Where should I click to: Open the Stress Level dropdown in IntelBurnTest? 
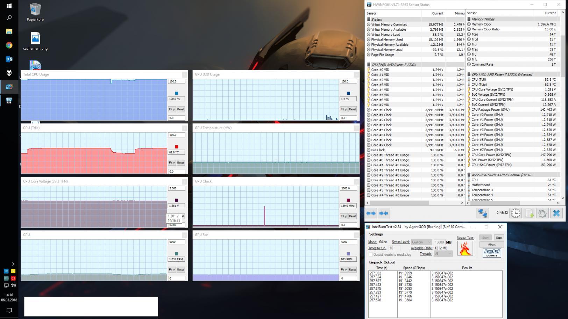click(x=421, y=242)
